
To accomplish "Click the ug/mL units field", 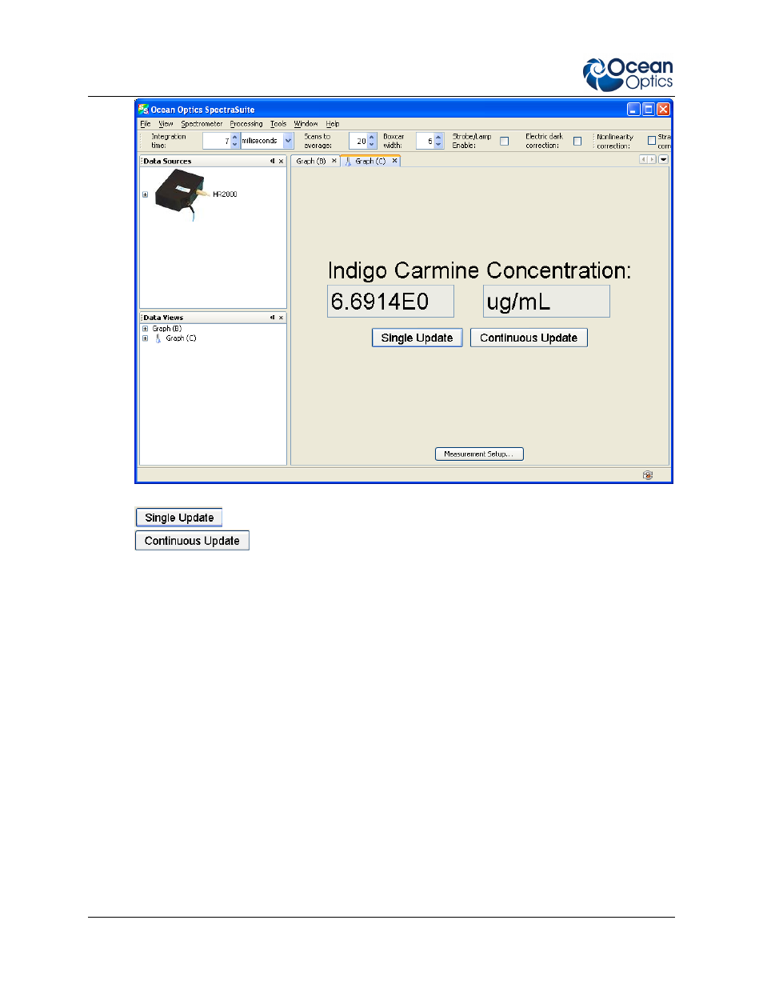I will [546, 302].
